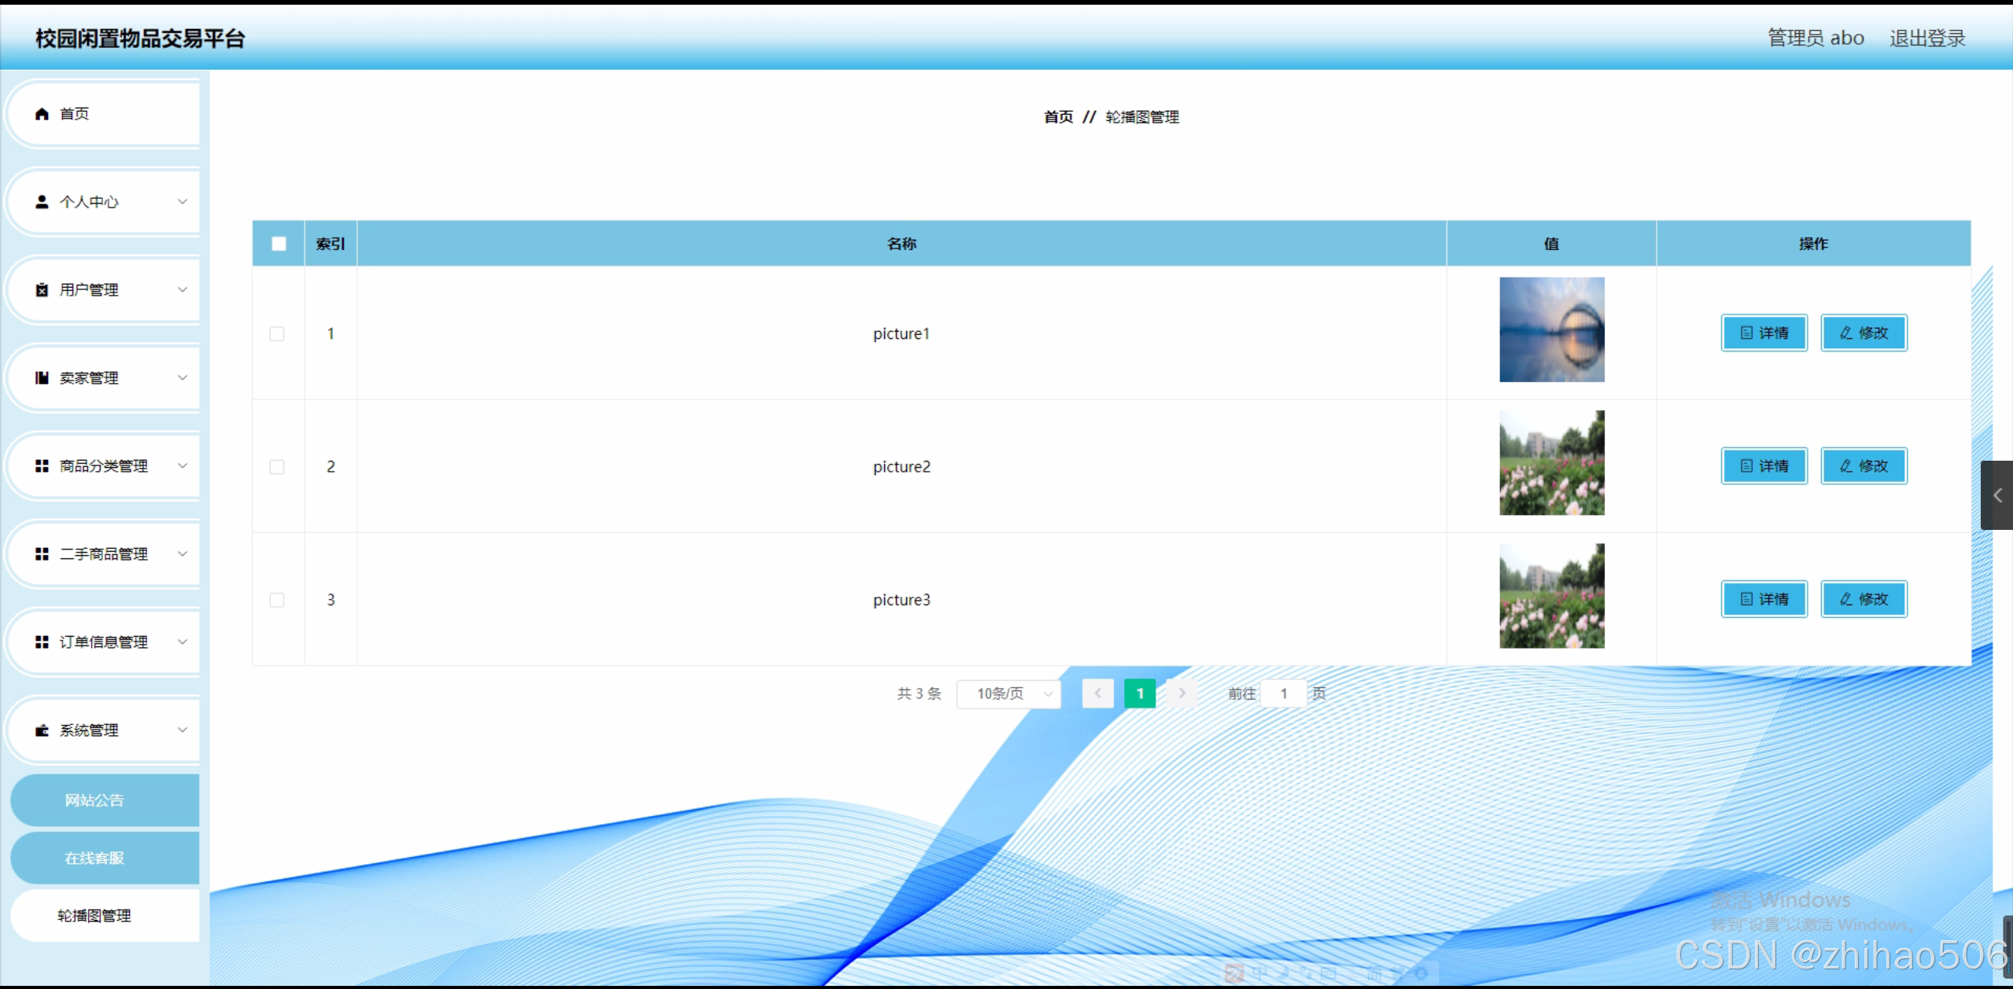Click the 退出登录 logout link
This screenshot has width=2013, height=989.
coord(1926,38)
